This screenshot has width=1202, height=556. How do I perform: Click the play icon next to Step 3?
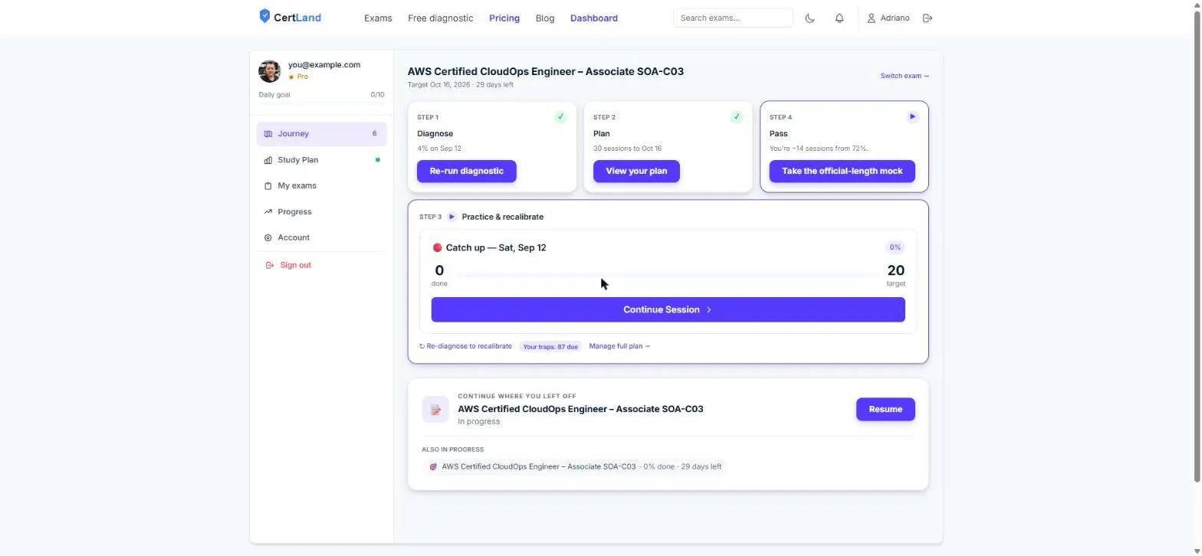452,217
